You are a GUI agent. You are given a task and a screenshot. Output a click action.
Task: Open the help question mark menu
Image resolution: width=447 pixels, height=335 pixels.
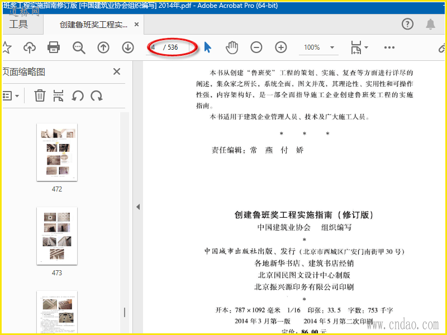[x=407, y=24]
